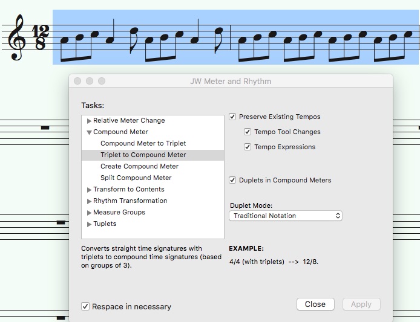Expand the Rhythm Transformation group
Image resolution: width=420 pixels, height=322 pixels.
tap(90, 201)
